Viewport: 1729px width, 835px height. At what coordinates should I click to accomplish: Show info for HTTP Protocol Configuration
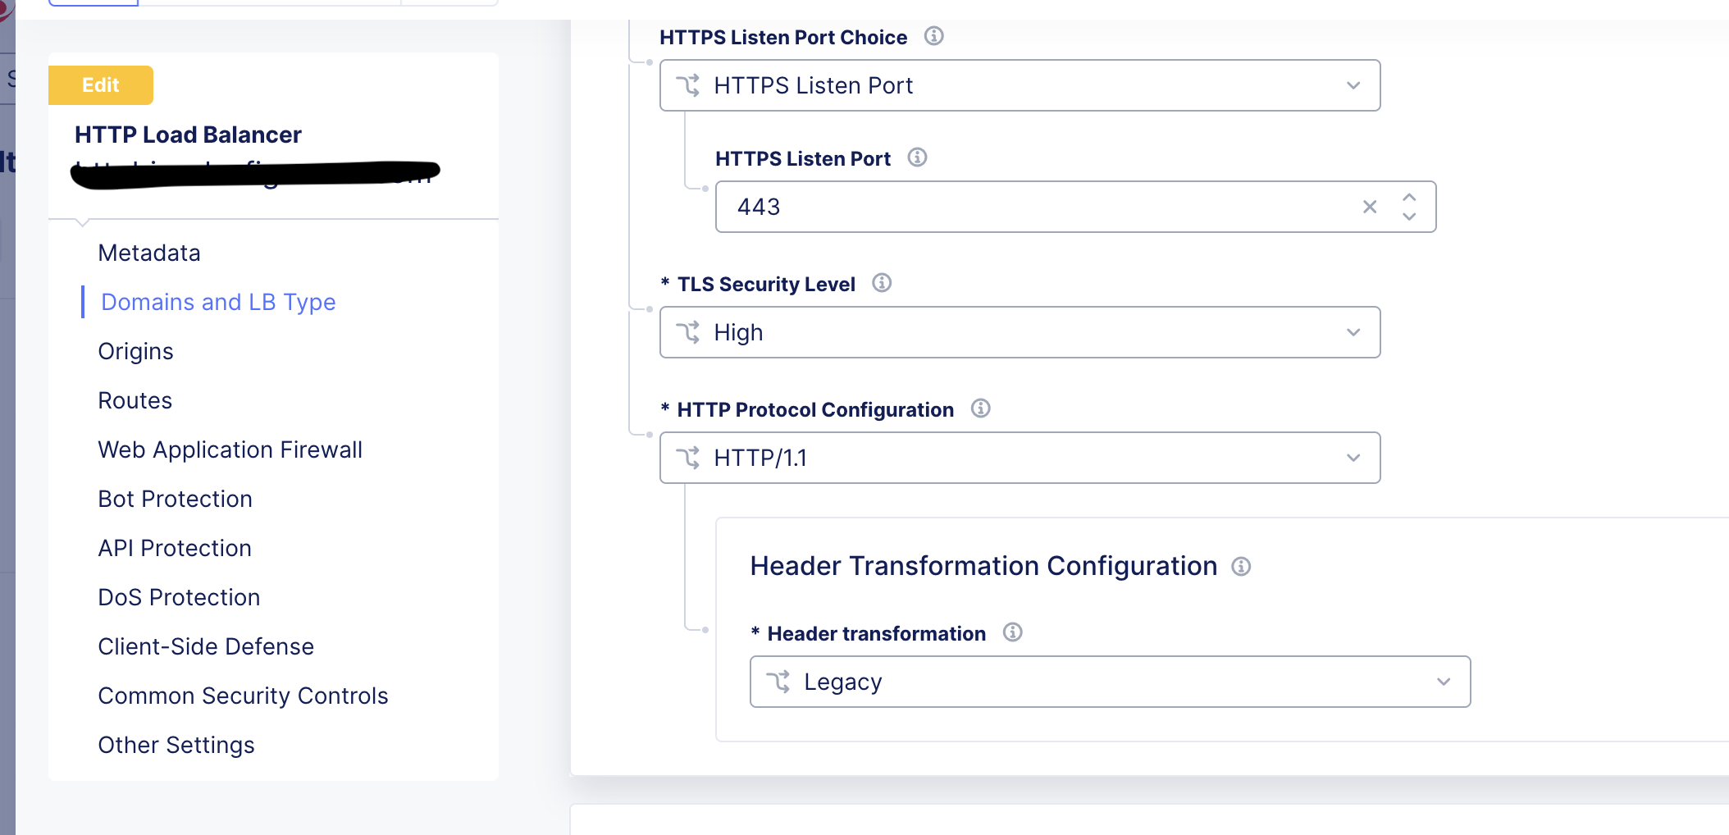pyautogui.click(x=980, y=408)
